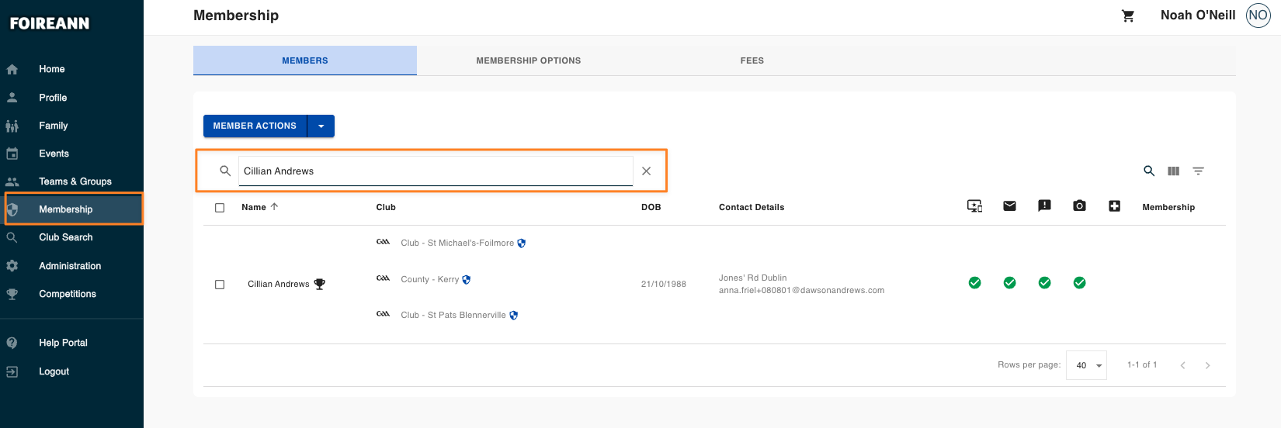Expand Member Actions dropdown arrow
The image size is (1281, 428).
click(x=321, y=126)
